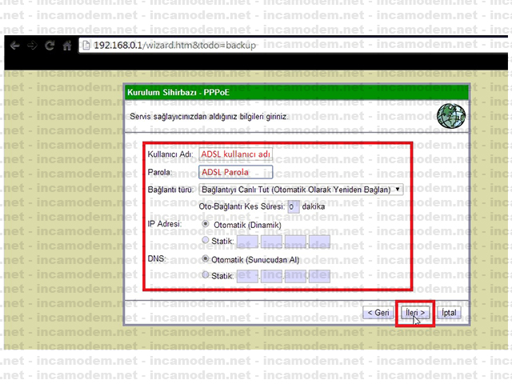Click the DNS label
Image resolution: width=512 pixels, height=384 pixels.
[157, 259]
